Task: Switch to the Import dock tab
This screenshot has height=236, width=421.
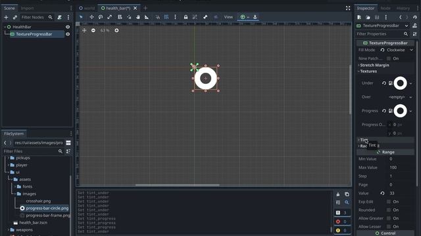Action: [27, 8]
